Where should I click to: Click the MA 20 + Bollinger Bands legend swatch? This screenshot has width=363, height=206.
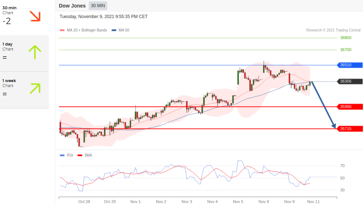tap(62, 30)
